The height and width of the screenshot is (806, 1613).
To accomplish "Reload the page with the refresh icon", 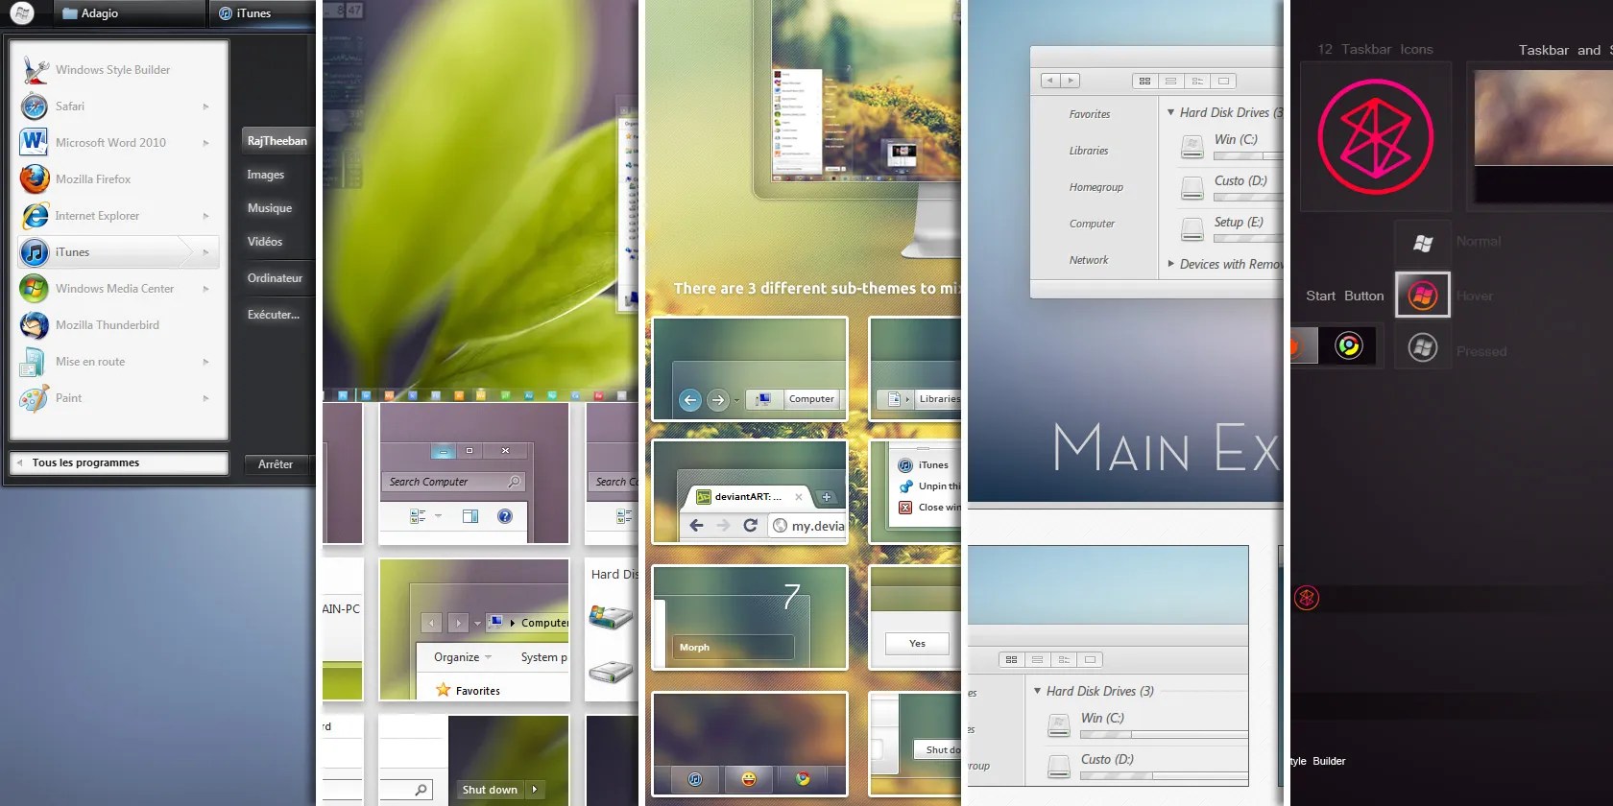I will [x=751, y=526].
